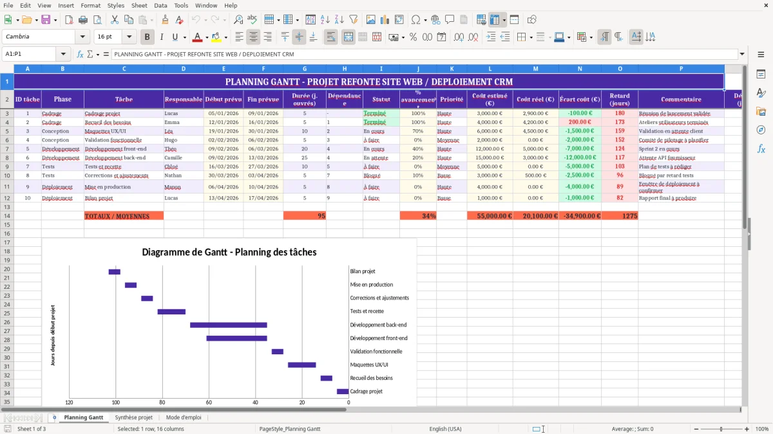The image size is (773, 434).
Task: Click the Export as PDF icon
Action: [68, 20]
